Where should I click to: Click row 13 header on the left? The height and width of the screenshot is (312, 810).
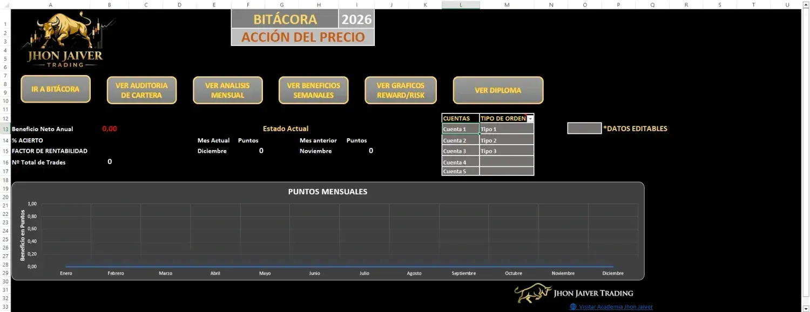(x=5, y=129)
